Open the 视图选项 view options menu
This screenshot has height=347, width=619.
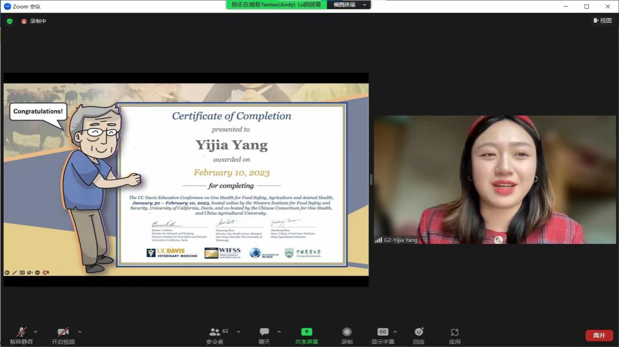(x=349, y=5)
